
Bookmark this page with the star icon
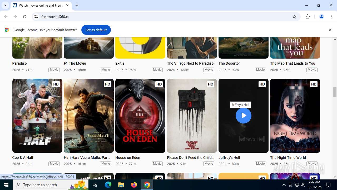click(x=294, y=17)
